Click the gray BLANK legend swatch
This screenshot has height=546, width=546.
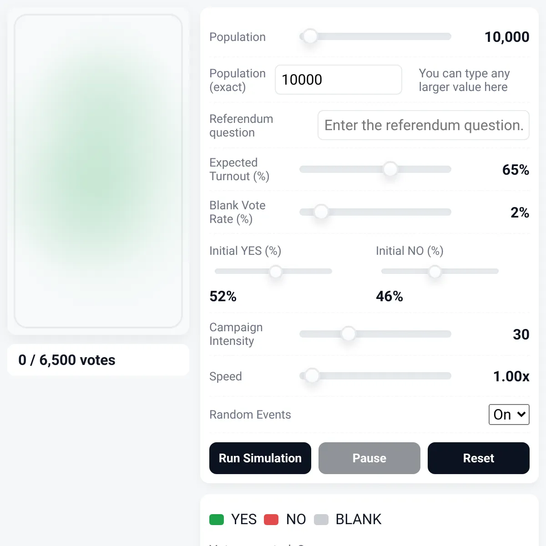click(x=321, y=520)
